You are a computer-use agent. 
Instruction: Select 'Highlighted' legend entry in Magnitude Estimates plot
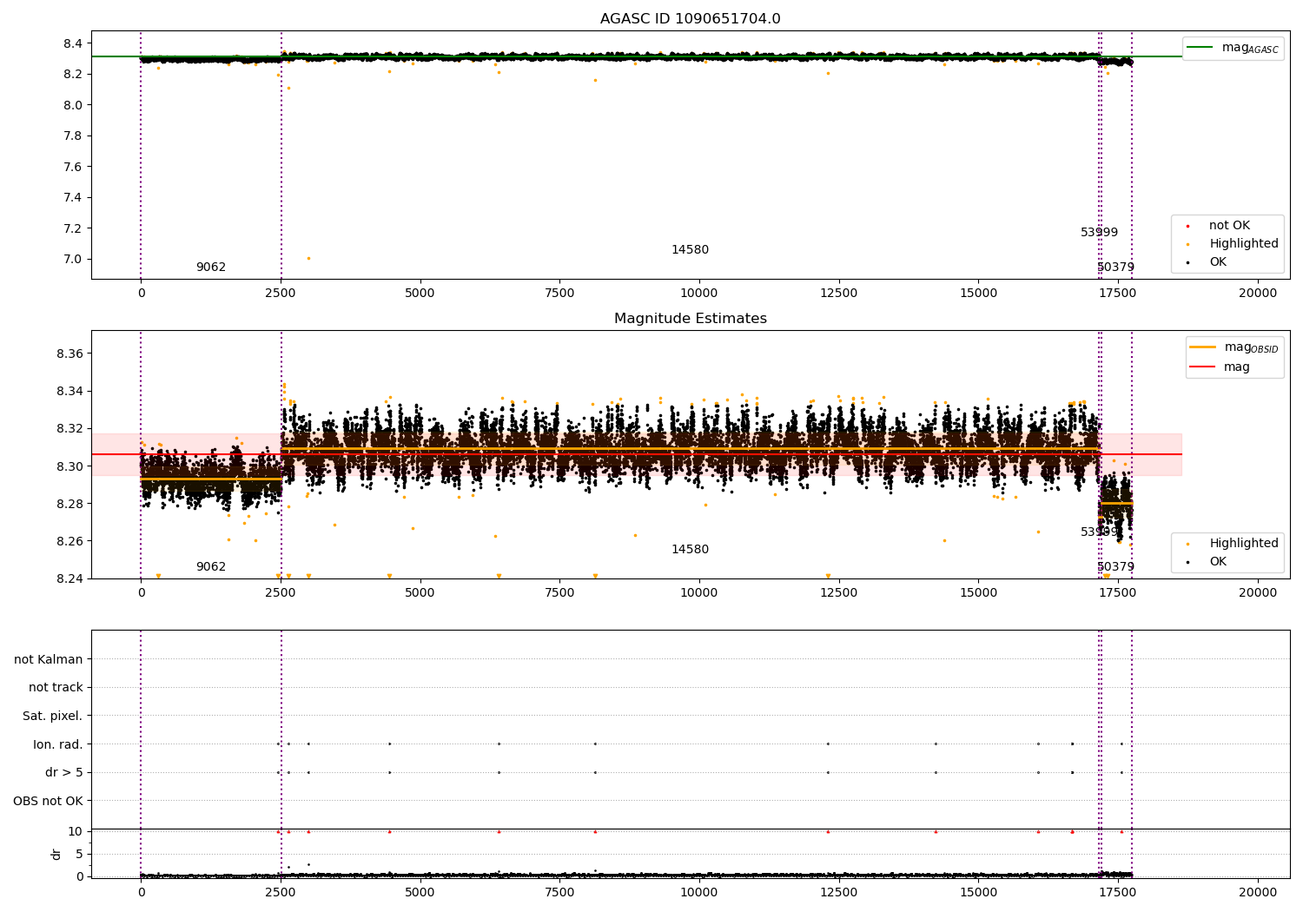[x=1244, y=543]
